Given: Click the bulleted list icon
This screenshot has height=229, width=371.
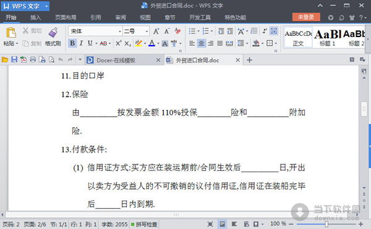Looking at the screenshot, I should pyautogui.click(x=192, y=31).
